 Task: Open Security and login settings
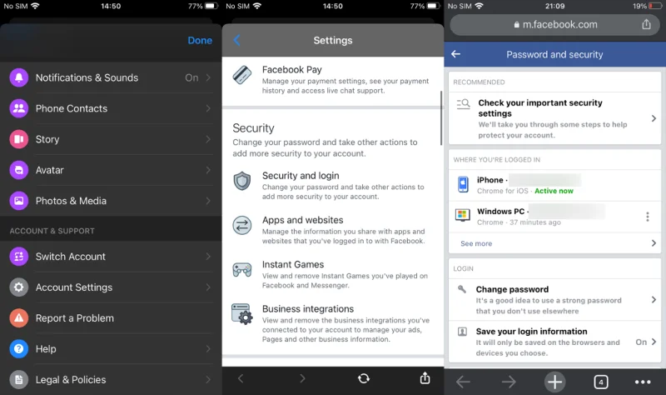pyautogui.click(x=333, y=185)
